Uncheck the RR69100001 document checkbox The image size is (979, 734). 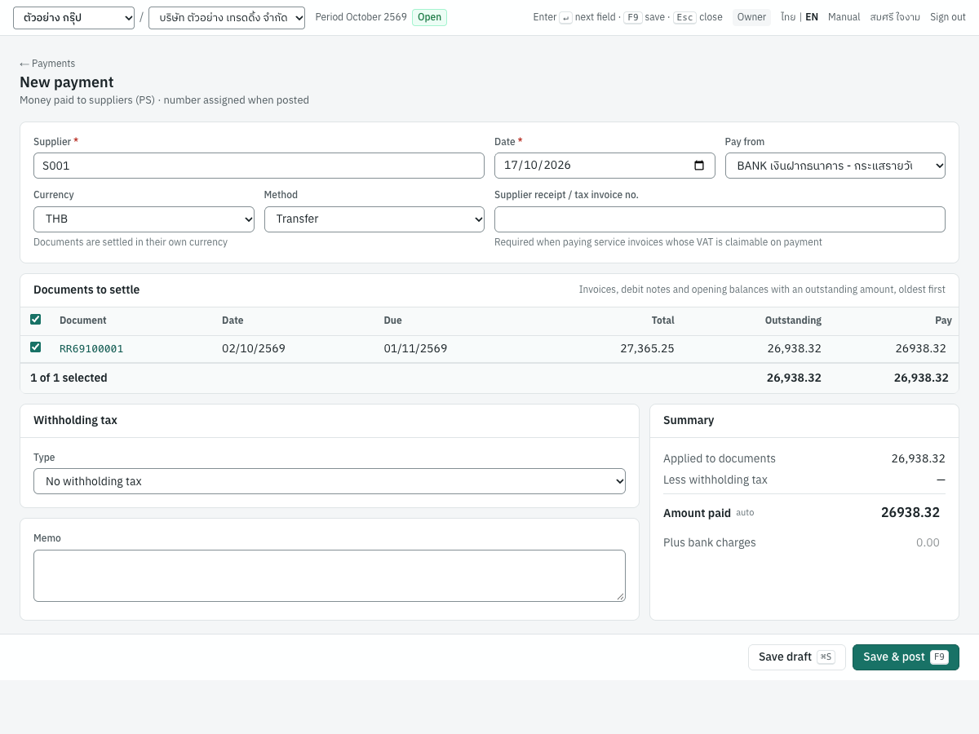[x=36, y=347]
